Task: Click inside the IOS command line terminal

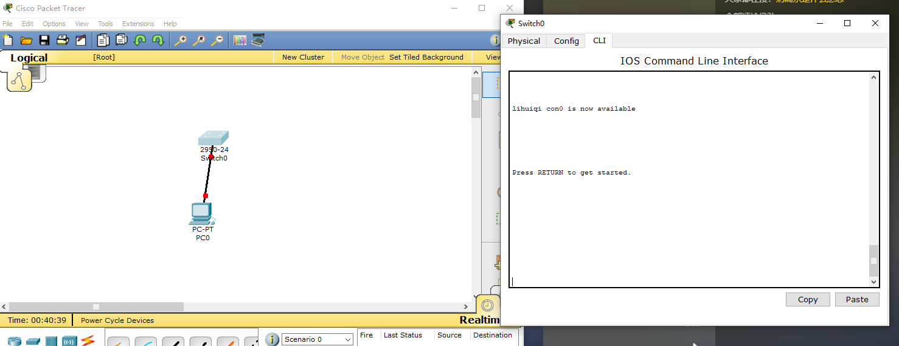Action: [689, 179]
